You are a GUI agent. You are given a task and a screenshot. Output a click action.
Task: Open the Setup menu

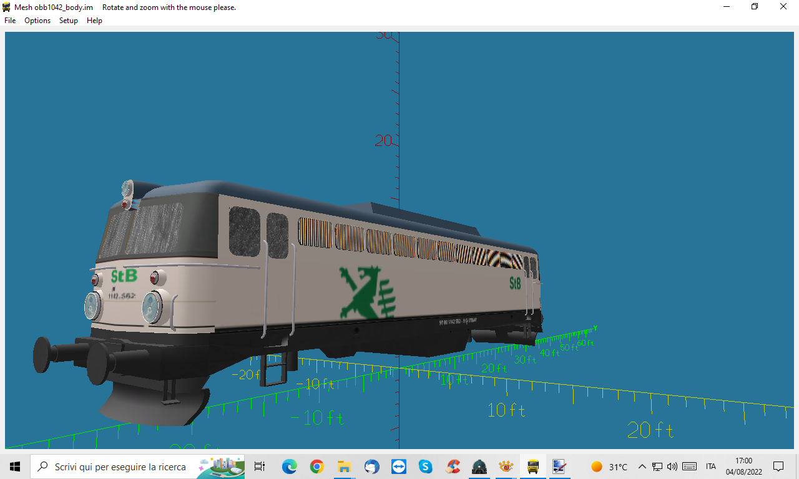(69, 21)
